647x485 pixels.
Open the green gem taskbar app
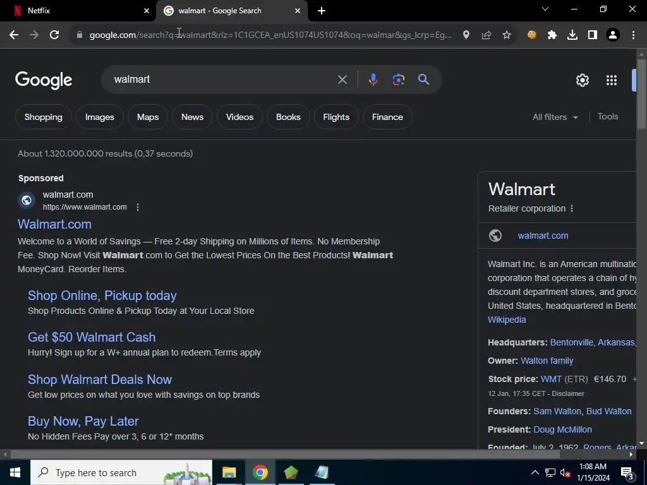291,472
